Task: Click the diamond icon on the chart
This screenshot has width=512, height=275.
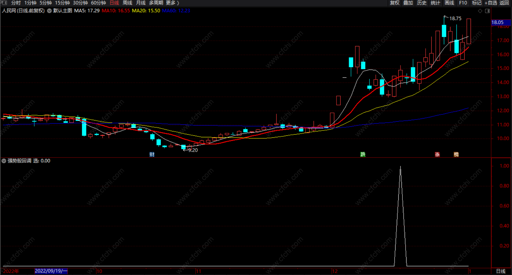Action: pos(480,11)
